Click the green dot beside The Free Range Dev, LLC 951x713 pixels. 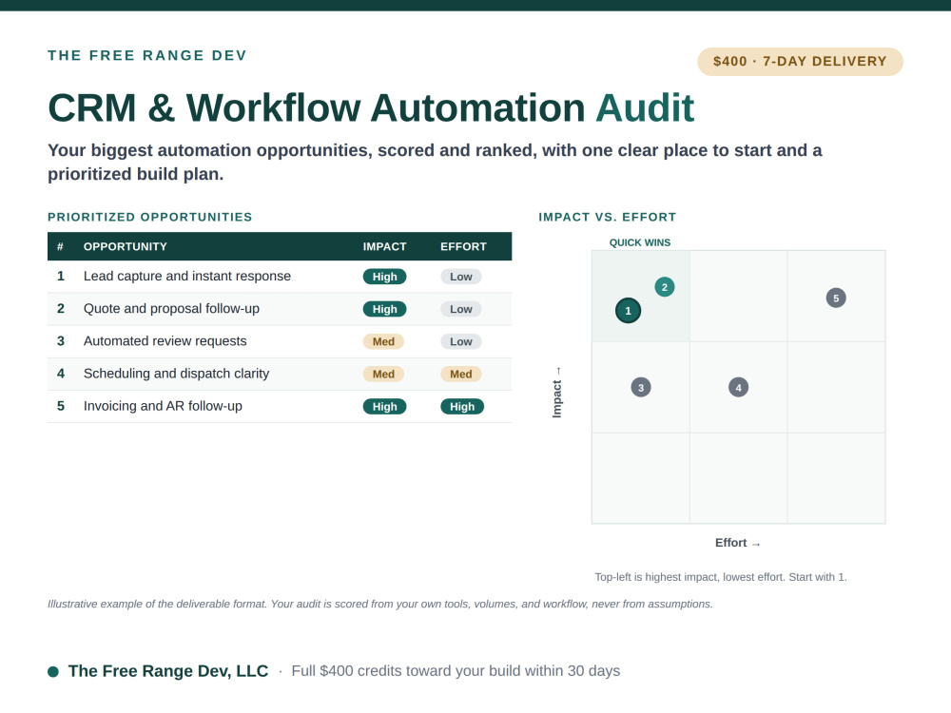53,671
